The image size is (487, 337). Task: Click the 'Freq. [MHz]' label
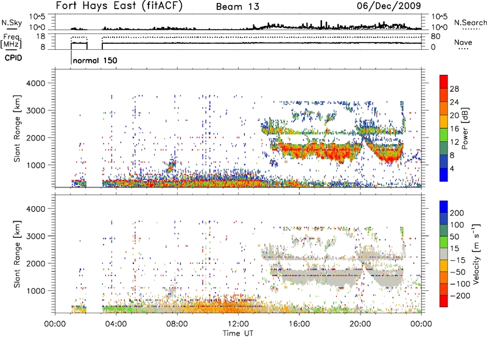click(x=11, y=41)
